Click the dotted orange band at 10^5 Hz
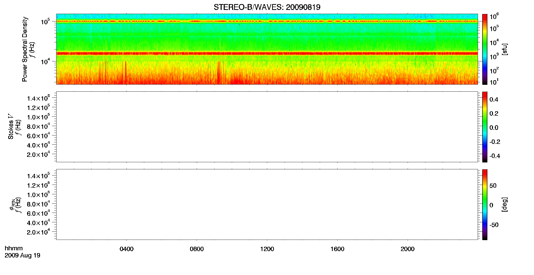534x275 pixels. point(267,21)
